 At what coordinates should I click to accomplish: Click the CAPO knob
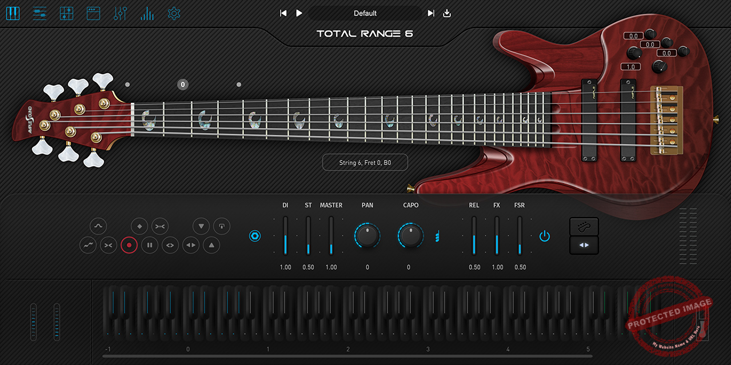tap(410, 235)
